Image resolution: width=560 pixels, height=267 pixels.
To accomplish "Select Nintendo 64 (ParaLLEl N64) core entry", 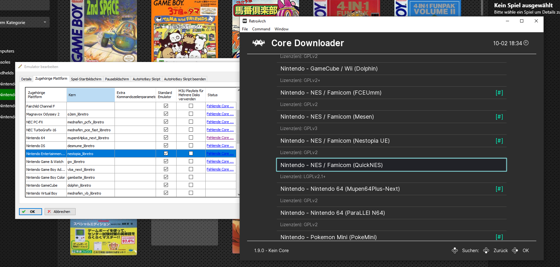I will pyautogui.click(x=391, y=213).
